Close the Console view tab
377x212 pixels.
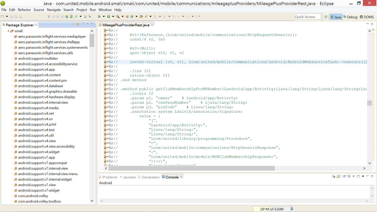click(x=181, y=177)
